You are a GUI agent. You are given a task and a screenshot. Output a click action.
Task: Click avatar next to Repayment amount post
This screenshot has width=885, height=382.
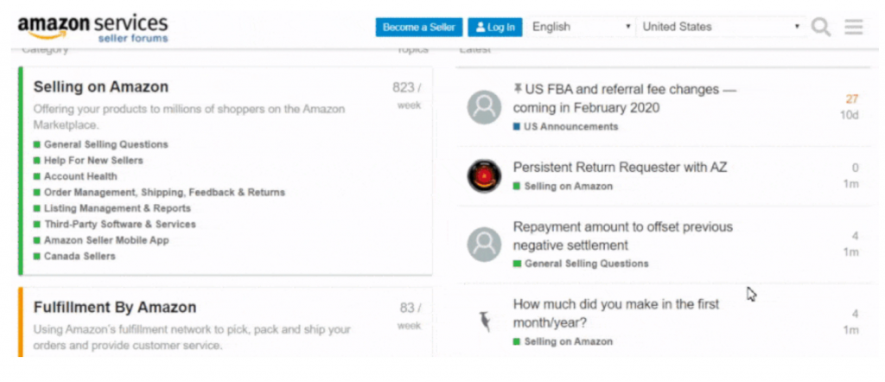click(x=484, y=245)
